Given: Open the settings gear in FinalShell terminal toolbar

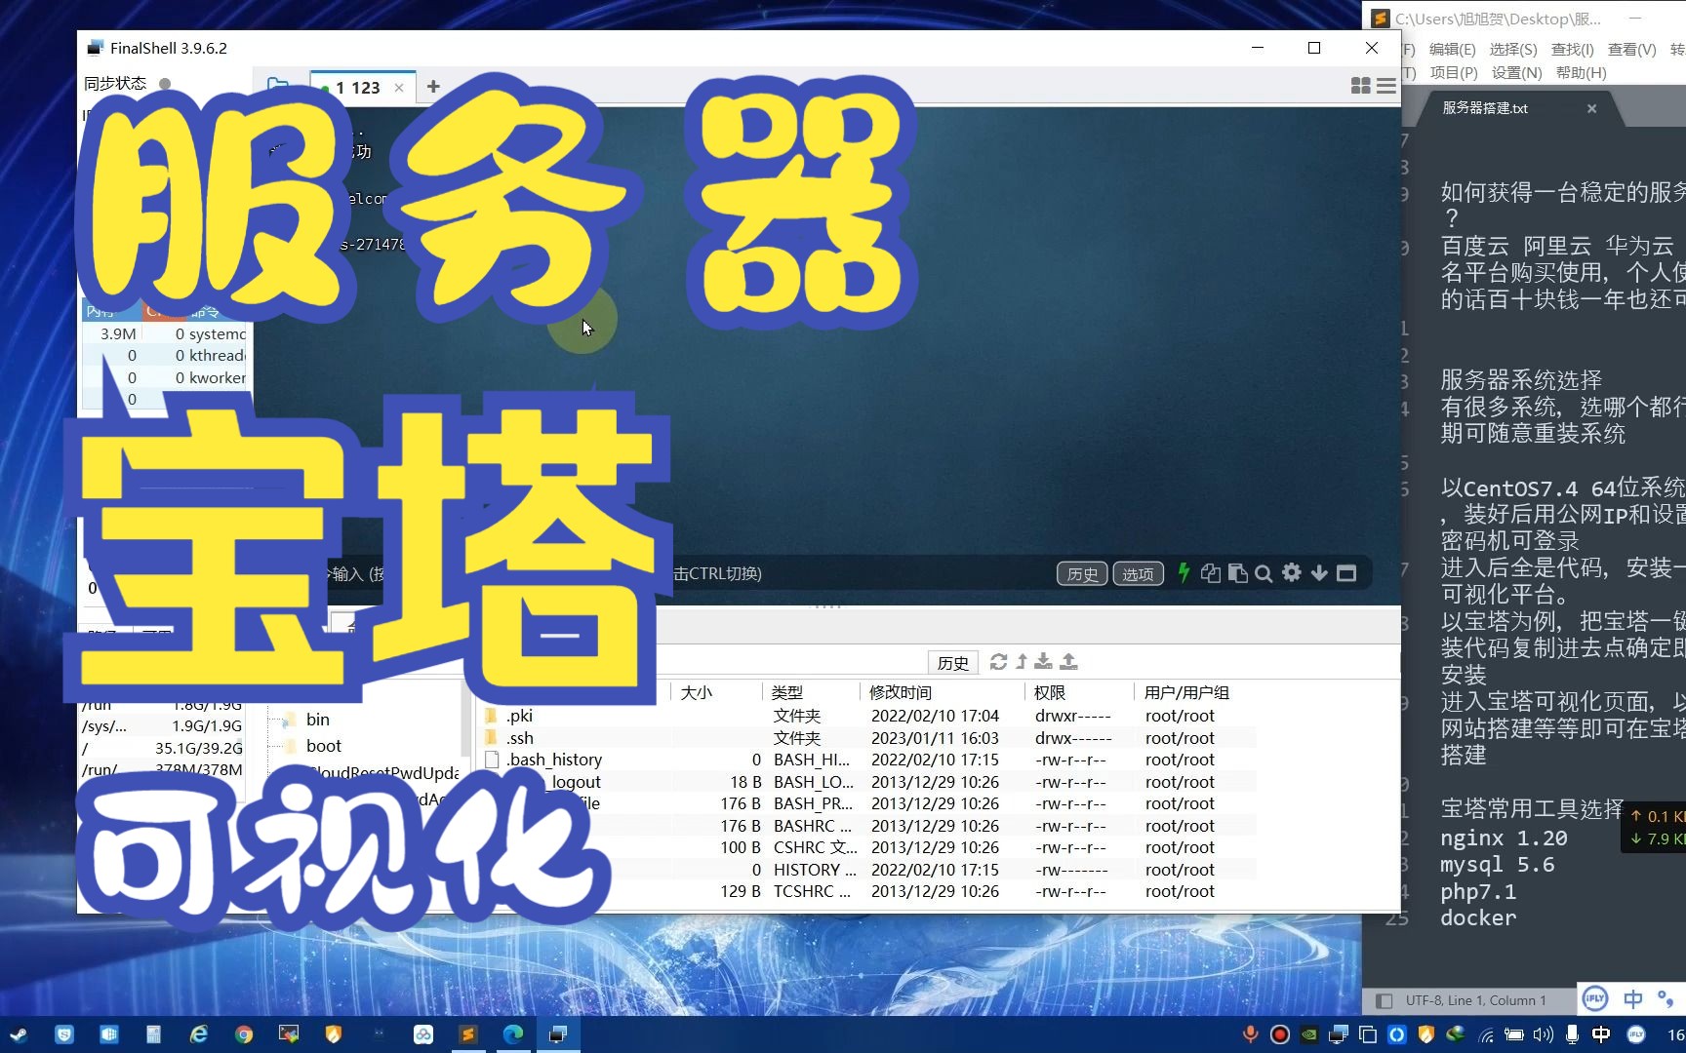Looking at the screenshot, I should pos(1291,573).
